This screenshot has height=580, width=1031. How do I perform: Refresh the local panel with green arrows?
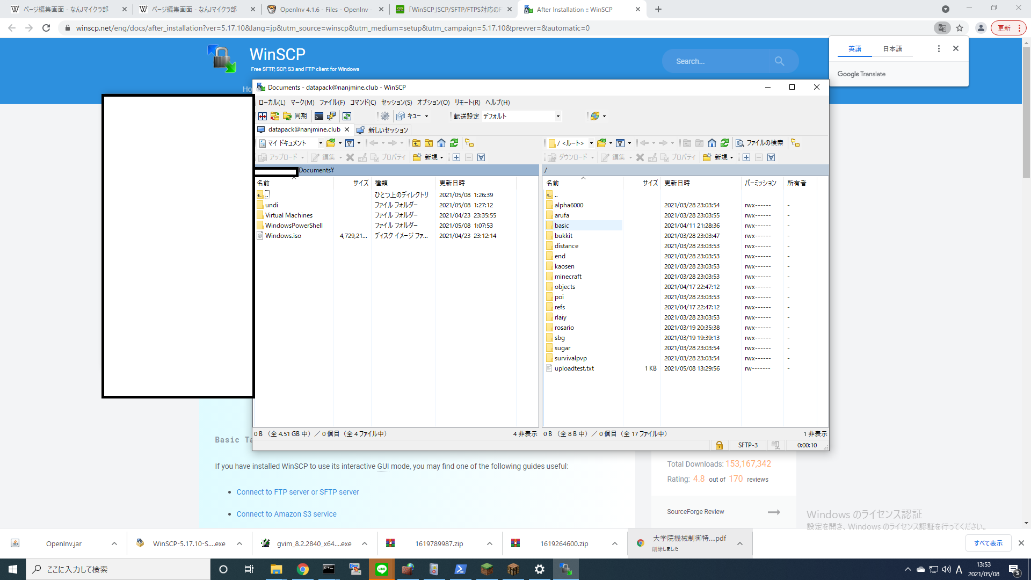tap(454, 143)
